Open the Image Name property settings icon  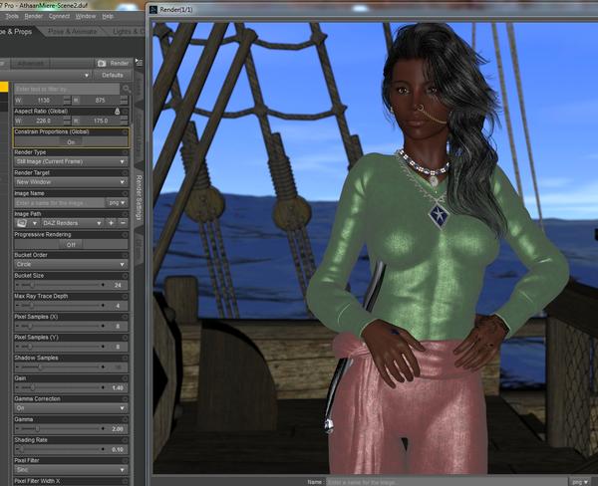[125, 193]
